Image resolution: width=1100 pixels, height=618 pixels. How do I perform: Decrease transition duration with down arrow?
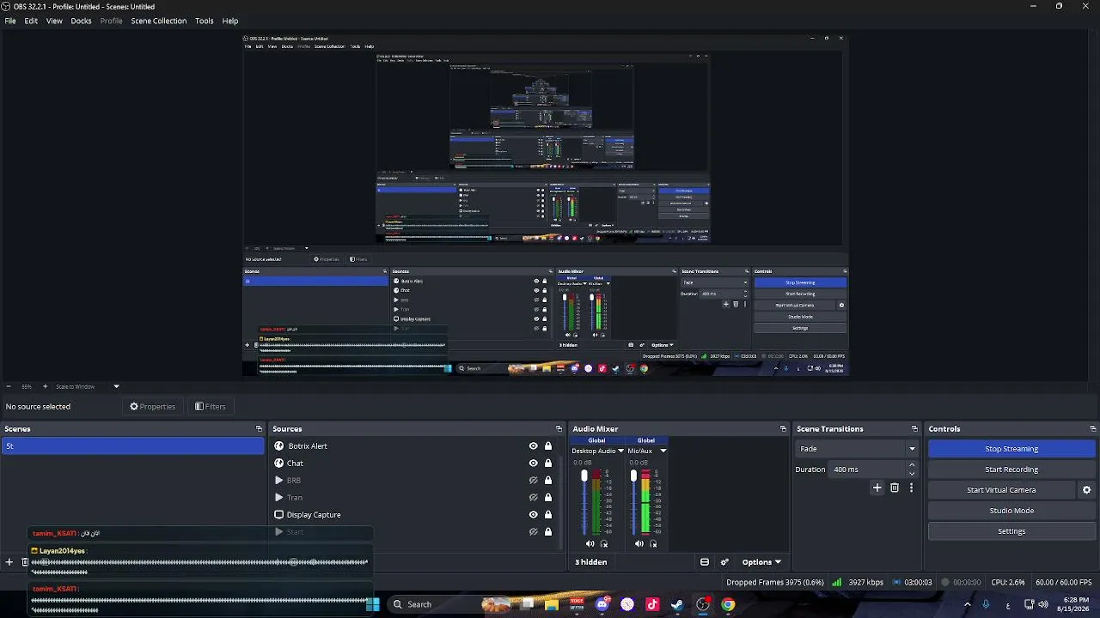[x=912, y=474]
